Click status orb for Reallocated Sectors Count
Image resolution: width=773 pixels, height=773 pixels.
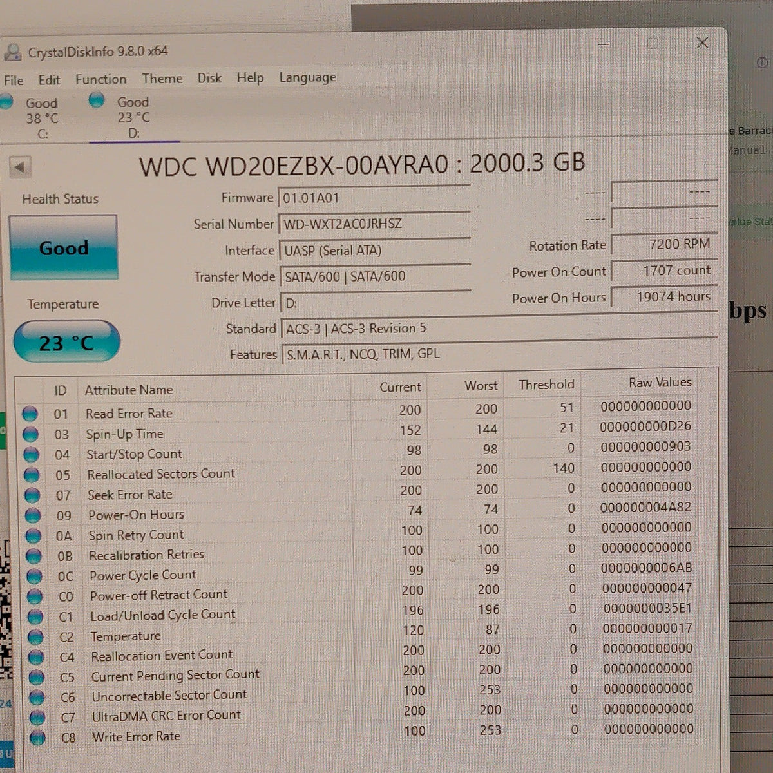pos(32,475)
